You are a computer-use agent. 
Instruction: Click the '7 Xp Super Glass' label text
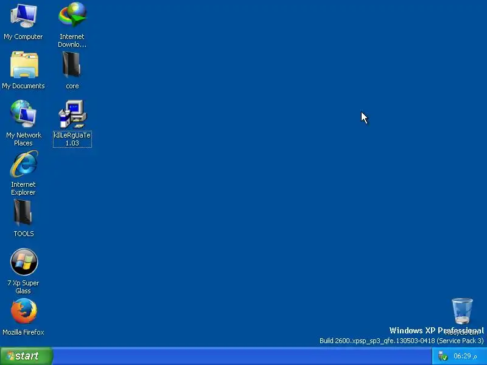click(23, 287)
